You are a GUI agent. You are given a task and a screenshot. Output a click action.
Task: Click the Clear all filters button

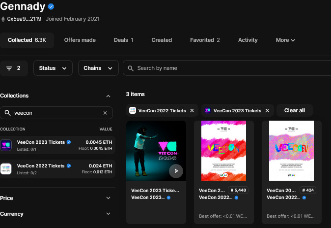pyautogui.click(x=295, y=110)
